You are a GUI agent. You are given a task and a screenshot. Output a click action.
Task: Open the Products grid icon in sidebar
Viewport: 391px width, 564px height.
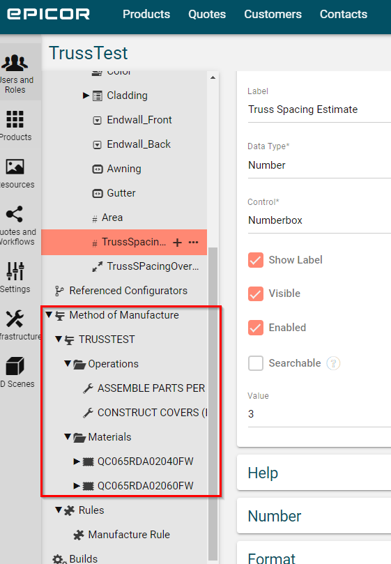(x=15, y=119)
